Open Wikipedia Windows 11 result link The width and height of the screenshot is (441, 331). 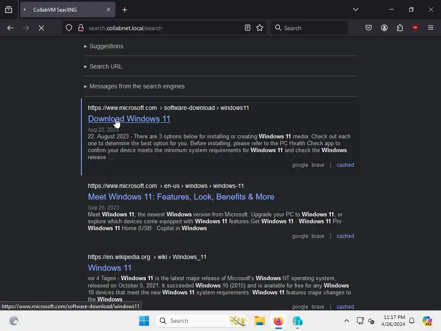[x=110, y=268]
